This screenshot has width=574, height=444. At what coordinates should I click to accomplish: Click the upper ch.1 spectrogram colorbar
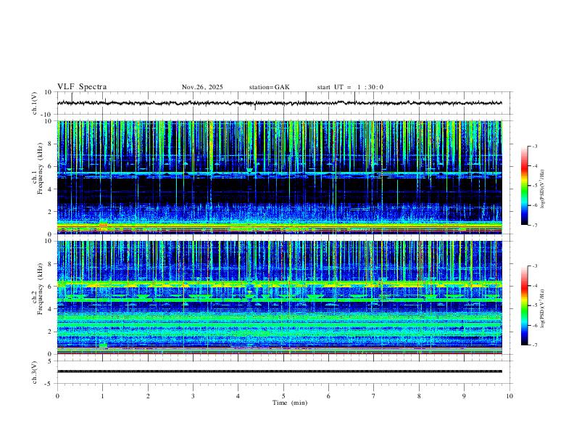click(x=524, y=186)
